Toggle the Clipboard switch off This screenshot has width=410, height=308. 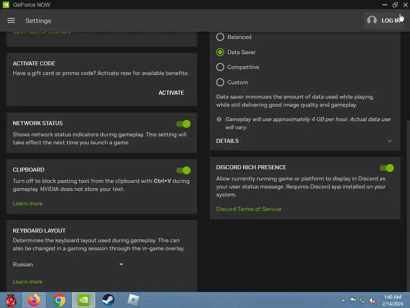(x=183, y=170)
